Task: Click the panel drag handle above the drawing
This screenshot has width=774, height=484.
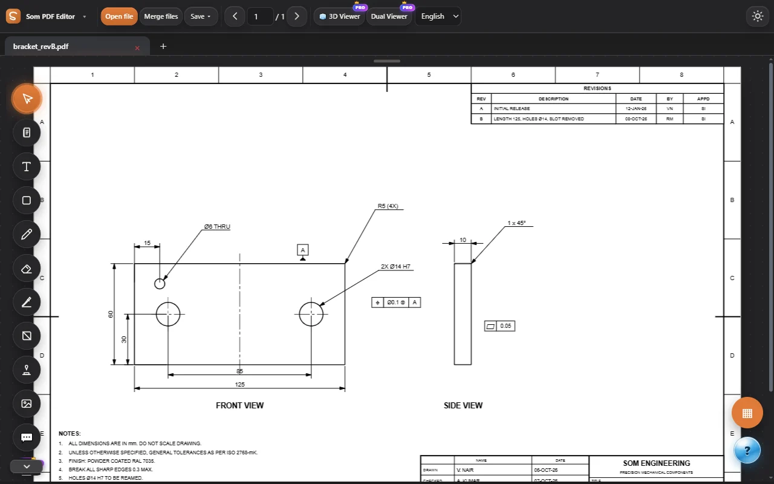Action: [x=387, y=61]
